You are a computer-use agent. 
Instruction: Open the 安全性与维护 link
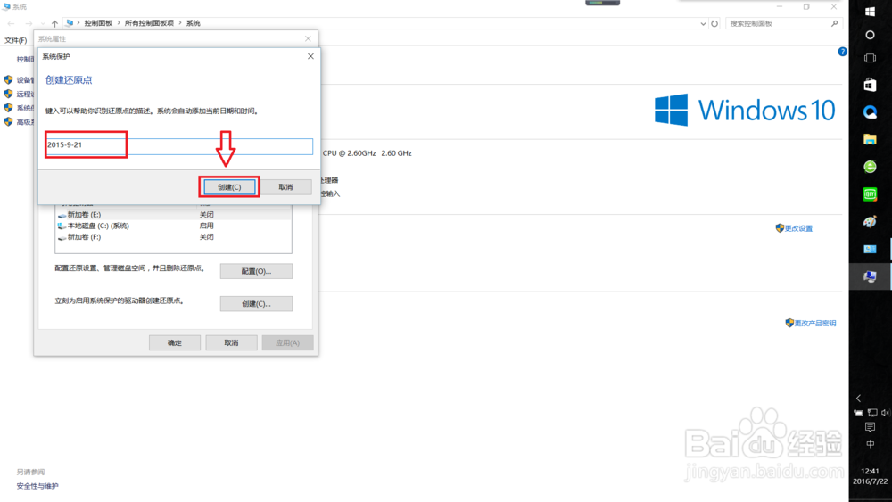tap(37, 486)
